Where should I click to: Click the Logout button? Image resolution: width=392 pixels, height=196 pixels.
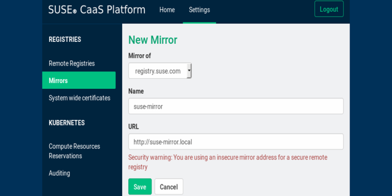click(329, 9)
